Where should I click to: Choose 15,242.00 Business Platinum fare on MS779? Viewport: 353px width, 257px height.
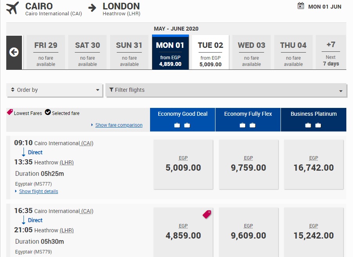(x=313, y=232)
